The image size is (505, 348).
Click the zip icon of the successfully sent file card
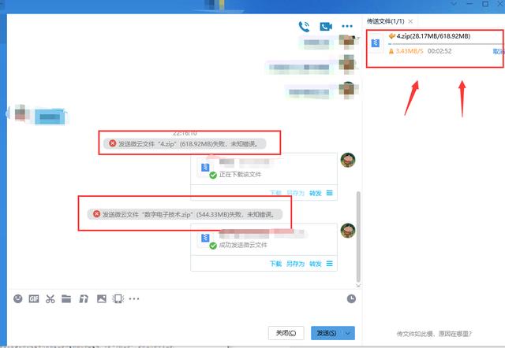[205, 238]
